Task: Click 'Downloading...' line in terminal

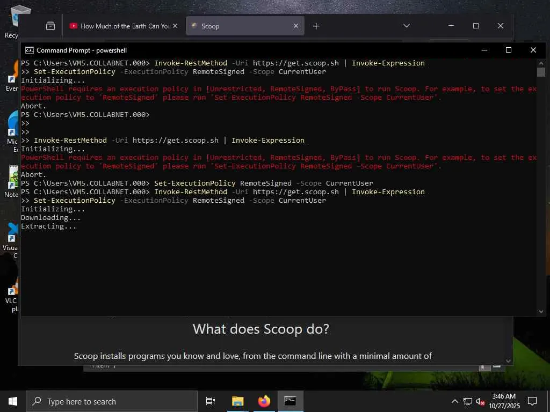Action: coord(50,218)
